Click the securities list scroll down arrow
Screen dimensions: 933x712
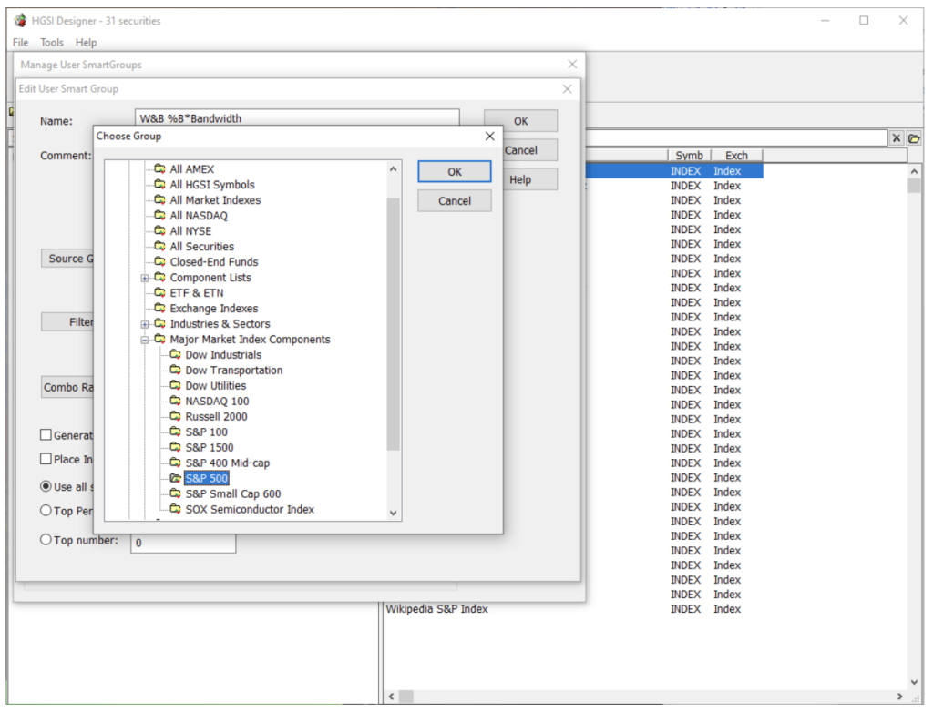point(914,682)
